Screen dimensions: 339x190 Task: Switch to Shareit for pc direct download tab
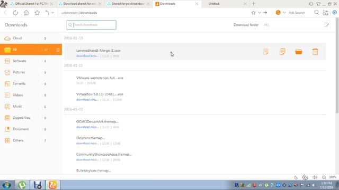coord(128,4)
